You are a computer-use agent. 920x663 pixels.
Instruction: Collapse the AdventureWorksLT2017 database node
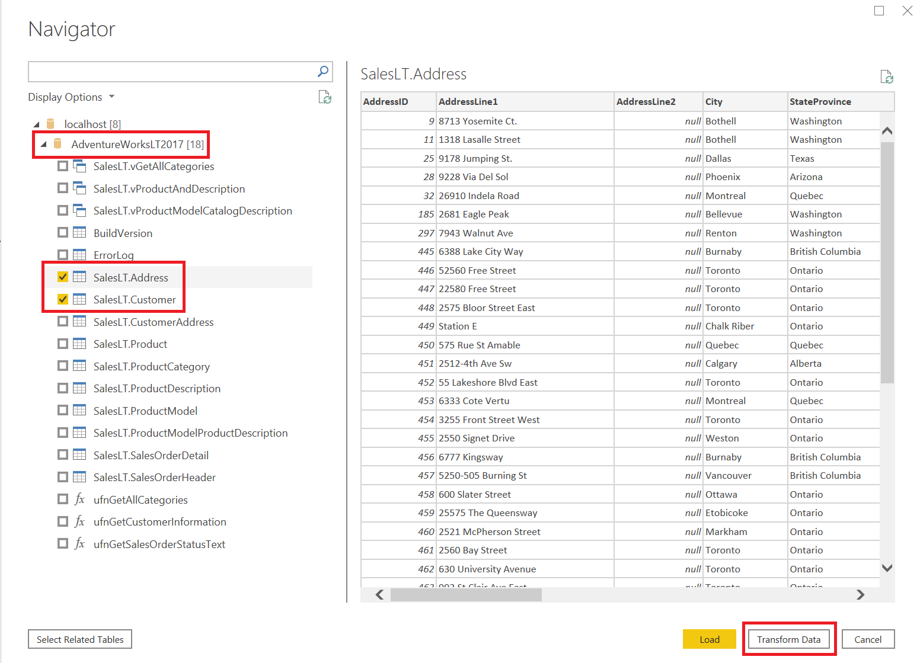(43, 144)
